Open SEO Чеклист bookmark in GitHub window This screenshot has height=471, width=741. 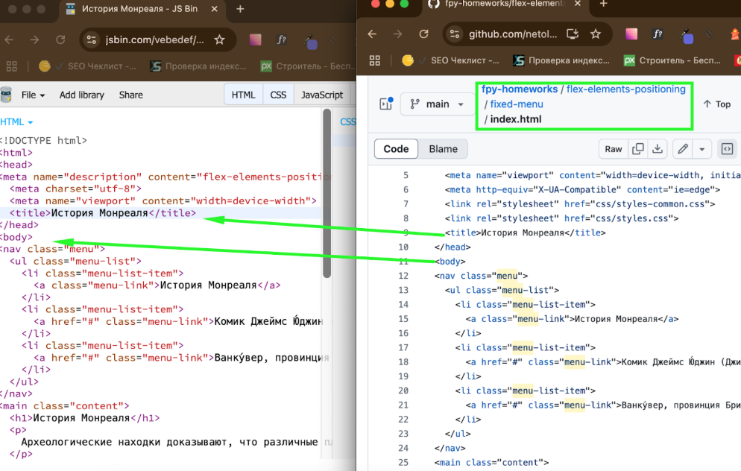pos(450,60)
